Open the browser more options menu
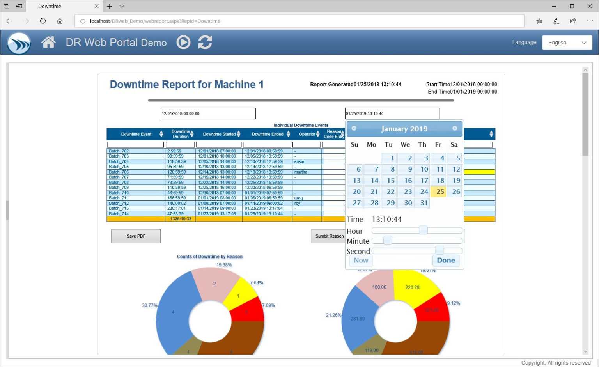The height and width of the screenshot is (367, 599). point(590,21)
